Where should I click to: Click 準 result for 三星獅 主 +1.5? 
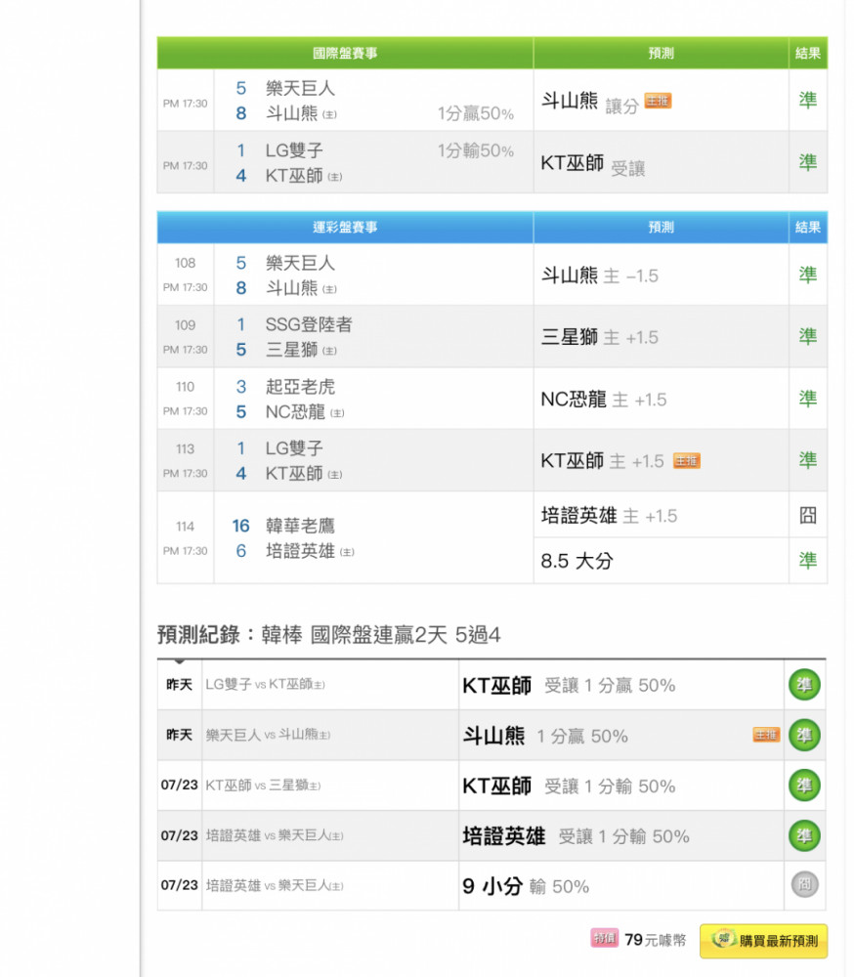[808, 336]
